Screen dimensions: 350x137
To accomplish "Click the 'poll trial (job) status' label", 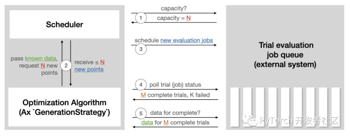I will pyautogui.click(x=175, y=85).
